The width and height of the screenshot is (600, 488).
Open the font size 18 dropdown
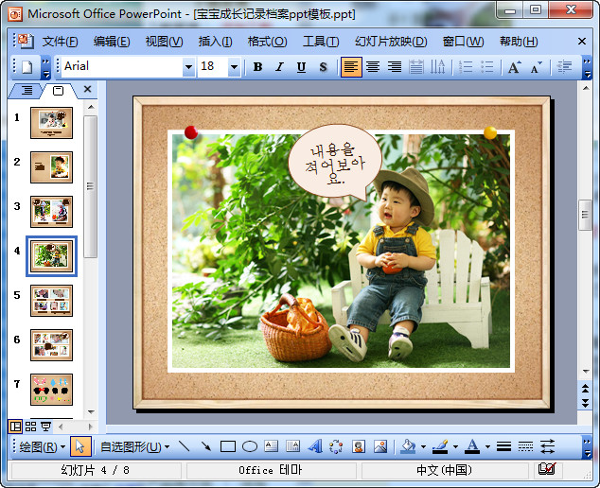pyautogui.click(x=234, y=67)
